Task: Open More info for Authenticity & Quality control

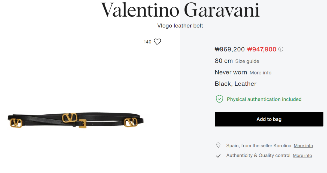Action: (x=302, y=156)
